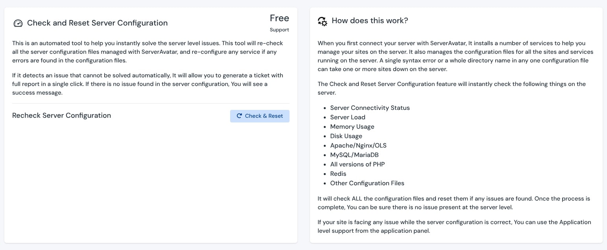Click the Check and Reset Server Configuration heading
The image size is (607, 250).
tap(97, 23)
